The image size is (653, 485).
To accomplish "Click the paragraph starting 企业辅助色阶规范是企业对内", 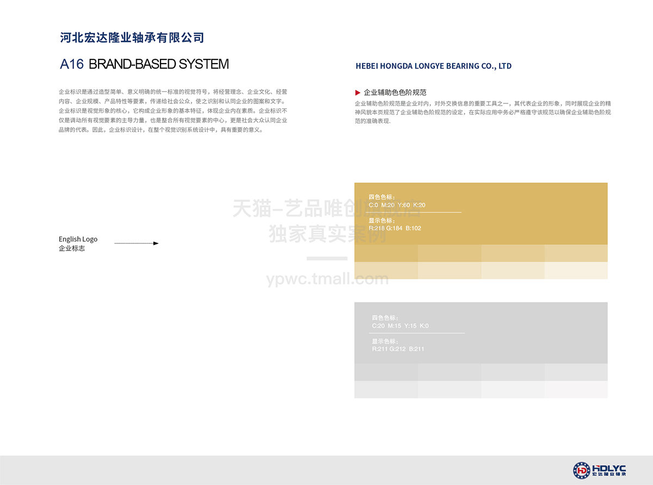I will pyautogui.click(x=483, y=112).
